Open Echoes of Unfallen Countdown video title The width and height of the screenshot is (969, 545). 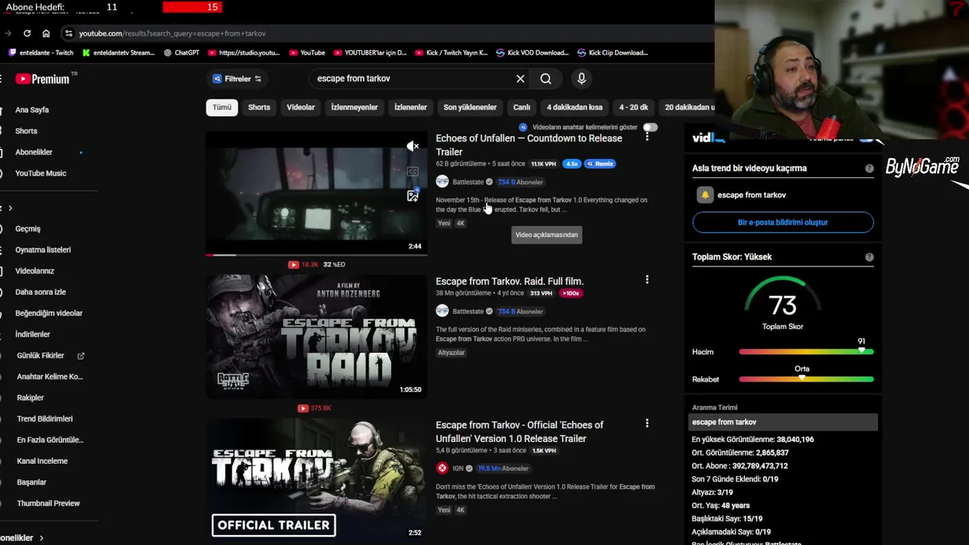tap(529, 145)
